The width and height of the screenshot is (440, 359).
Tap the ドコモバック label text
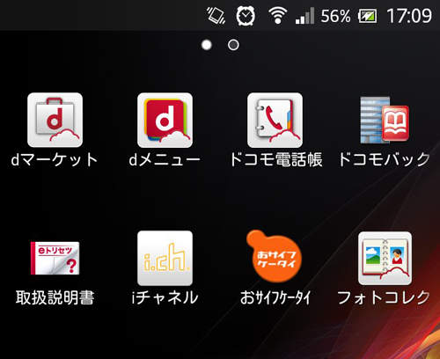tap(385, 160)
